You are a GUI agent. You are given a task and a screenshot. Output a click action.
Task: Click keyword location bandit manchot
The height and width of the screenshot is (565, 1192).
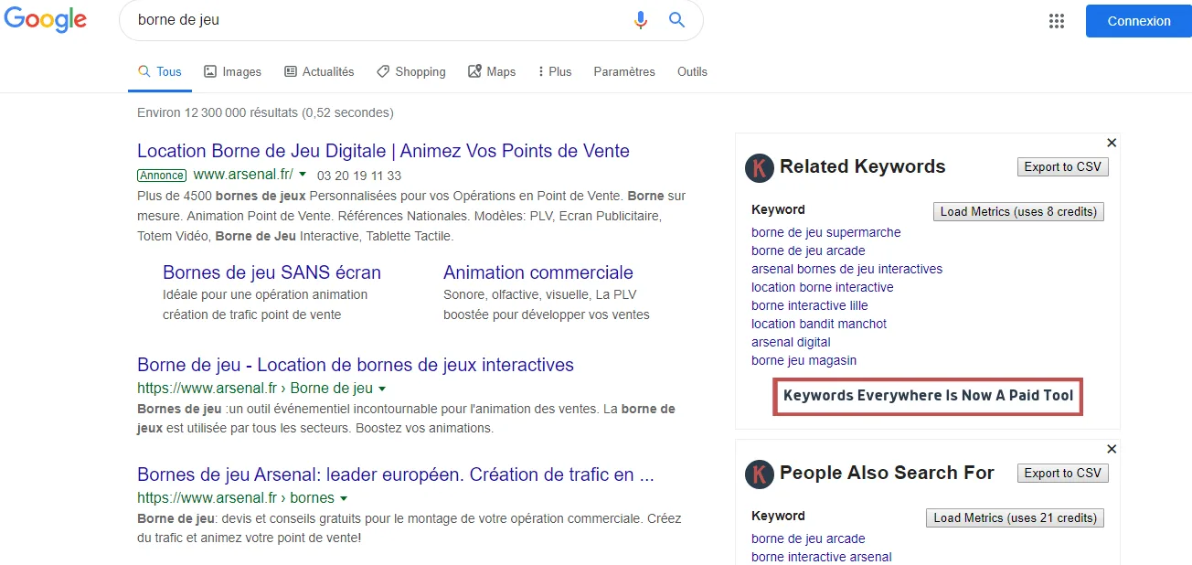[818, 324]
